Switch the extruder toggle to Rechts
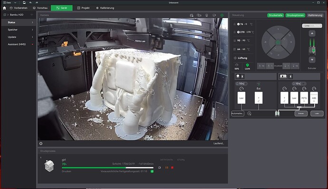 tap(317, 26)
